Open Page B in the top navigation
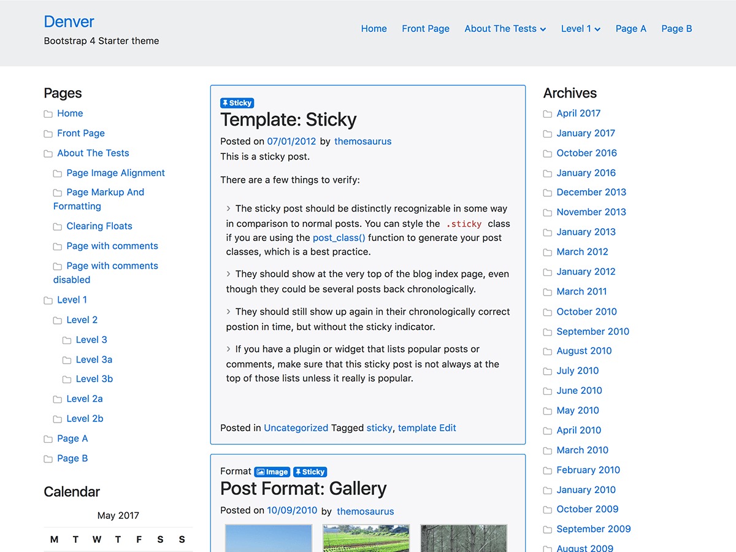 click(677, 29)
